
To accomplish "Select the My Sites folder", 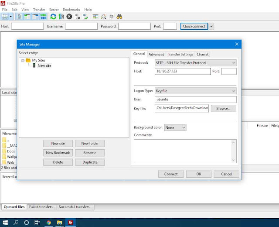I will coord(38,60).
